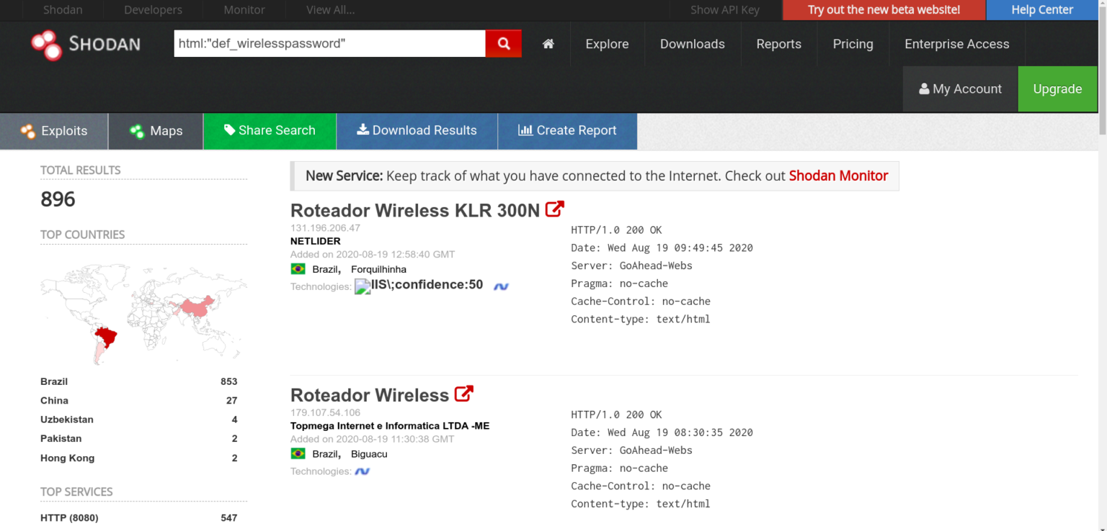Open Roteador Wireless KLR 300N result title
Image resolution: width=1107 pixels, height=531 pixels.
coord(415,210)
